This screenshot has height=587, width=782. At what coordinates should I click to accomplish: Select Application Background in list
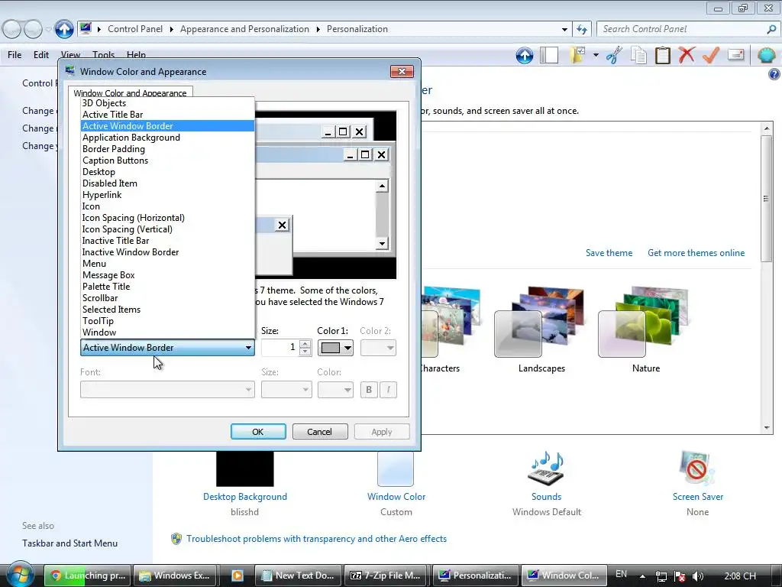pos(167,138)
